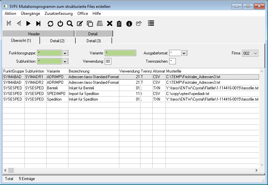Delete entry with X icon
The width and height of the screenshot is (268, 185).
pyautogui.click(x=110, y=23)
